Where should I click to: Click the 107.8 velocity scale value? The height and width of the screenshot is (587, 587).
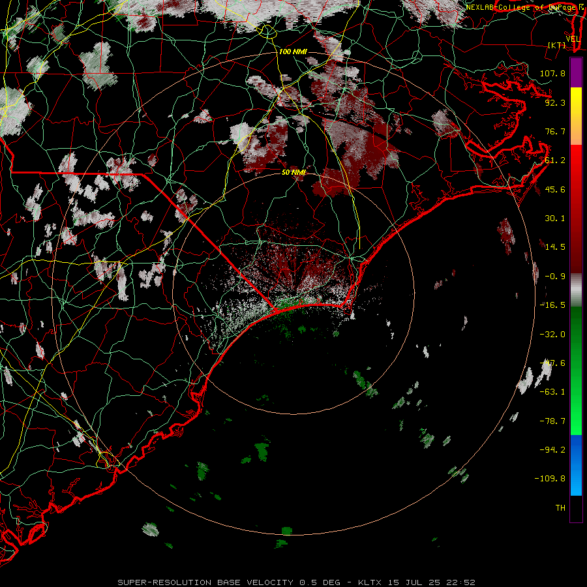click(x=552, y=73)
